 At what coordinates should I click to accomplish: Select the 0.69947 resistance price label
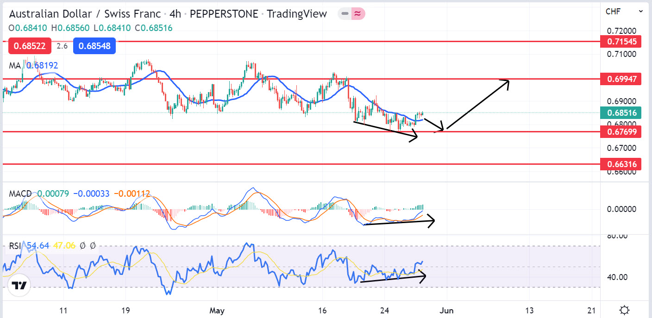coord(621,79)
